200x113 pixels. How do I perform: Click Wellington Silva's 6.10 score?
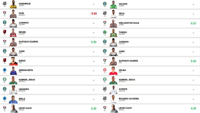(x=193, y=23)
